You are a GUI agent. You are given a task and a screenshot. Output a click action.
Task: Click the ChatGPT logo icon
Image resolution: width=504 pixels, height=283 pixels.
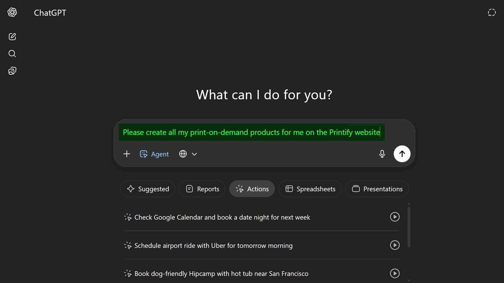tap(12, 12)
